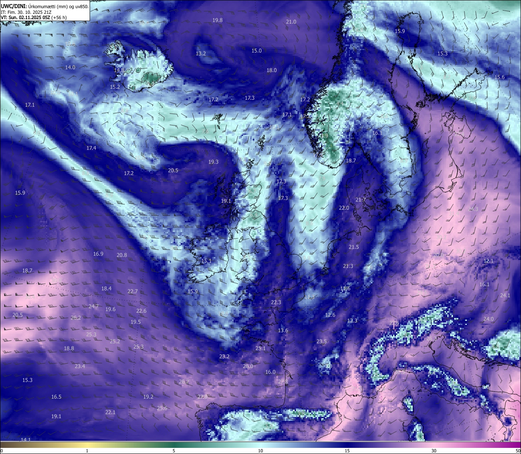Click the 24.0 value label
This screenshot has height=454, width=521.
[x=488, y=319]
